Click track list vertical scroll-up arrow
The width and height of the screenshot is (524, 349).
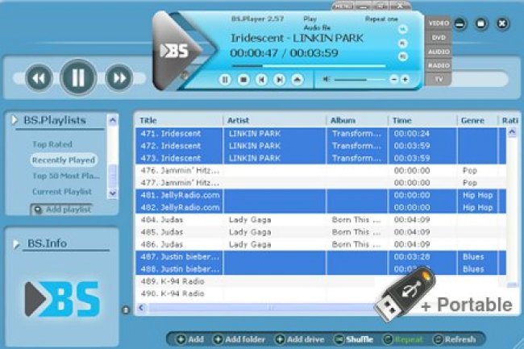click(x=512, y=132)
